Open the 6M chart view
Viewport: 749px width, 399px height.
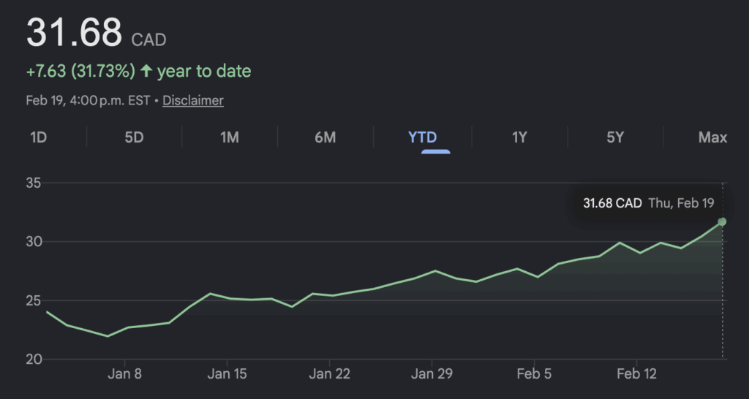pos(325,137)
